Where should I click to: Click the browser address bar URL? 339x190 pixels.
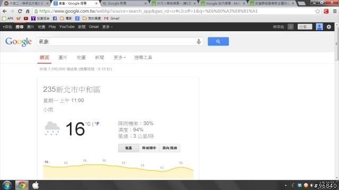tap(148, 11)
